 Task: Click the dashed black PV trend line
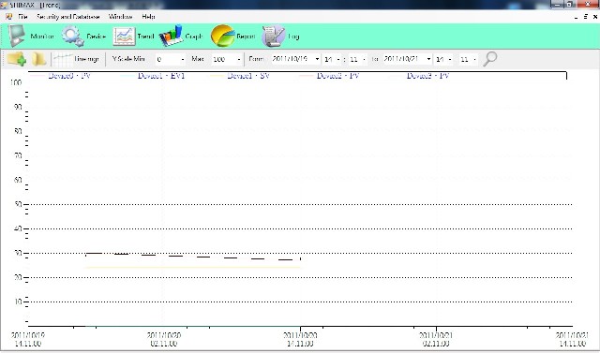point(192,257)
